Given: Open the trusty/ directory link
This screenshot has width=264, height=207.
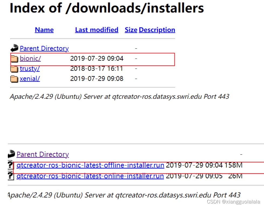Looking at the screenshot, I should coord(29,69).
